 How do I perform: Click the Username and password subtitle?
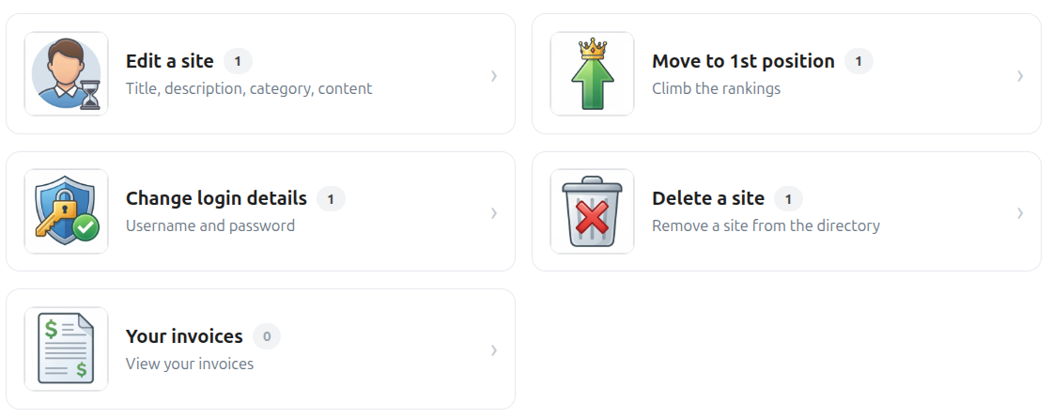210,225
